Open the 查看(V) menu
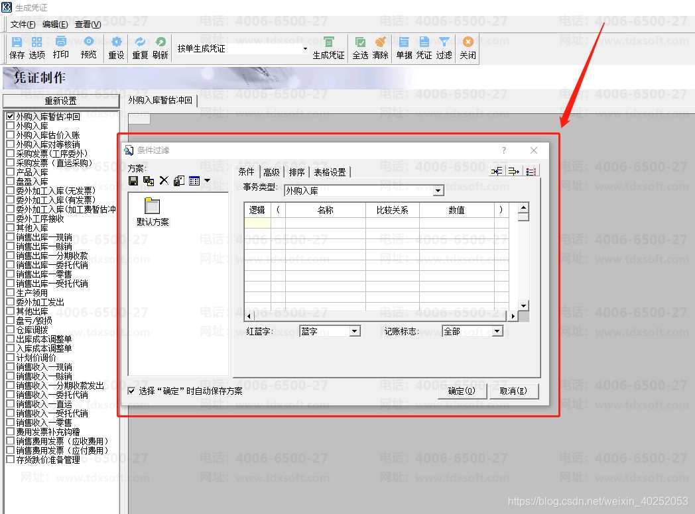This screenshot has height=514, width=695. pos(88,25)
